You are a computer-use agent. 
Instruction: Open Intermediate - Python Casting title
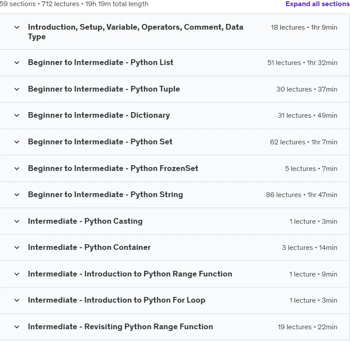click(x=85, y=221)
